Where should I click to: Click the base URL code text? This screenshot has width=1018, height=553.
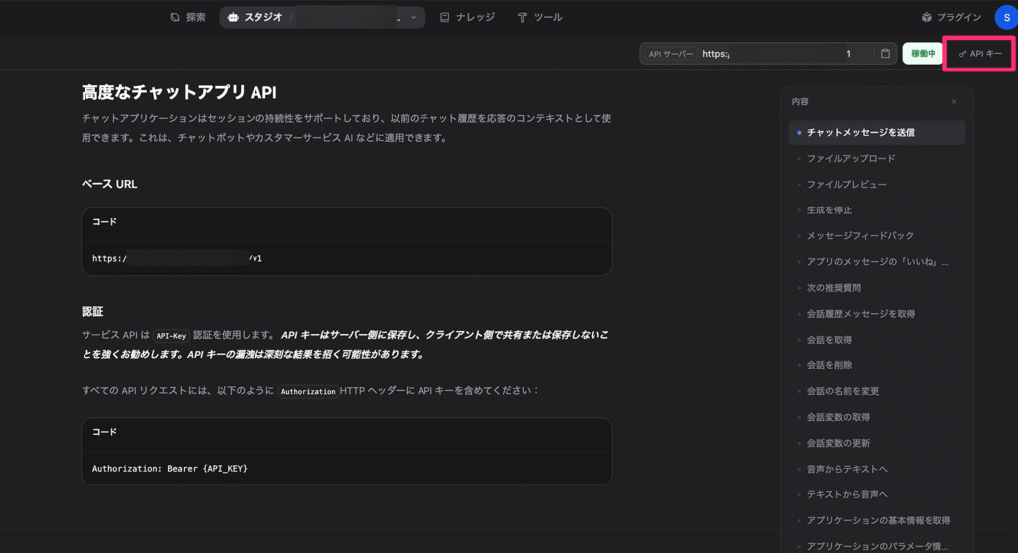click(x=177, y=259)
